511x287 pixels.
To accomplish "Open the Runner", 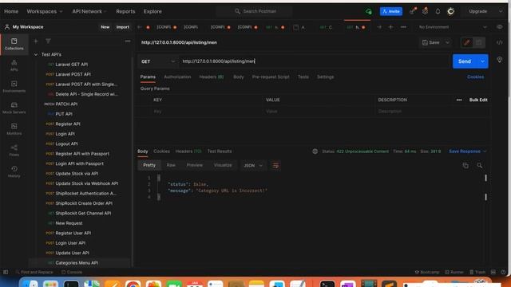I will pyautogui.click(x=454, y=272).
